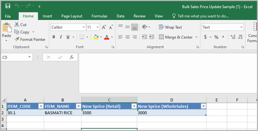
Task: Toggle Italic formatting
Action: click(61, 37)
